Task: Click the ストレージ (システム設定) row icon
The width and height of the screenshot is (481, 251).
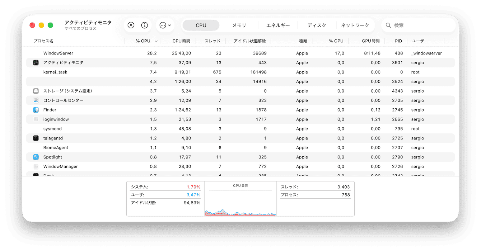Action: [36, 91]
